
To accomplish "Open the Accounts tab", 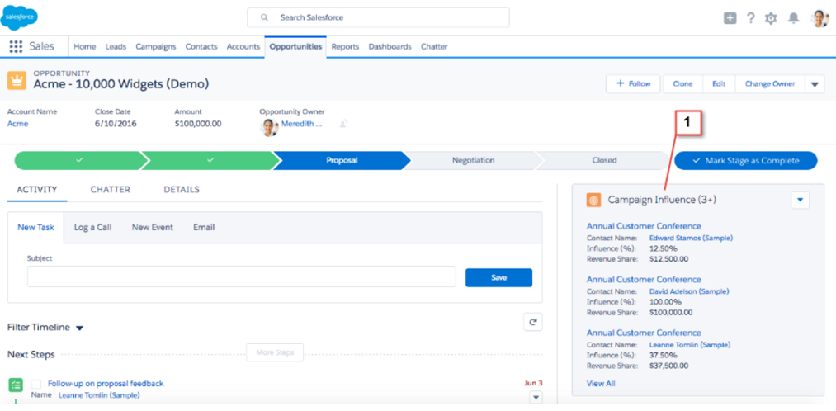I will pyautogui.click(x=243, y=46).
